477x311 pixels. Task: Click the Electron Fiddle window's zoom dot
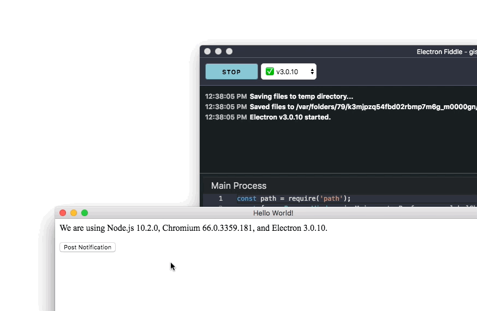(x=229, y=51)
